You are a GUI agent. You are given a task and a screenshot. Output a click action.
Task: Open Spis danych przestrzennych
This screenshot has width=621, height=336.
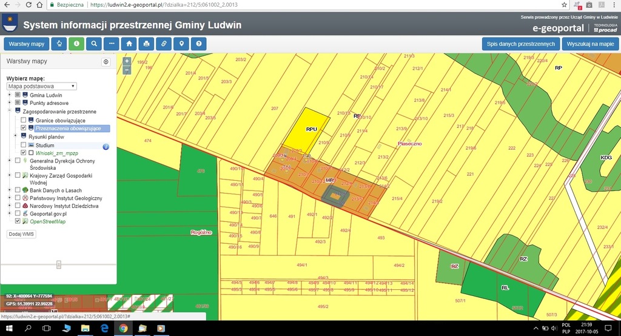coord(521,44)
